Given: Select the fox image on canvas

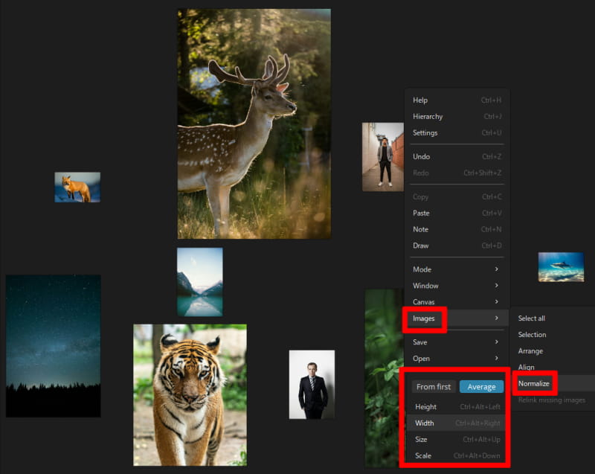Looking at the screenshot, I should (77, 188).
